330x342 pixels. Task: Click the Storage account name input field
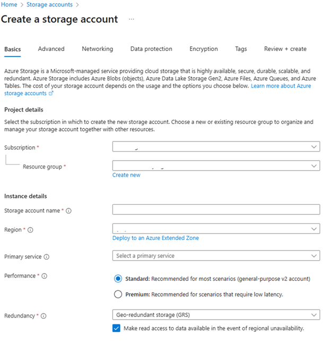tap(216, 210)
